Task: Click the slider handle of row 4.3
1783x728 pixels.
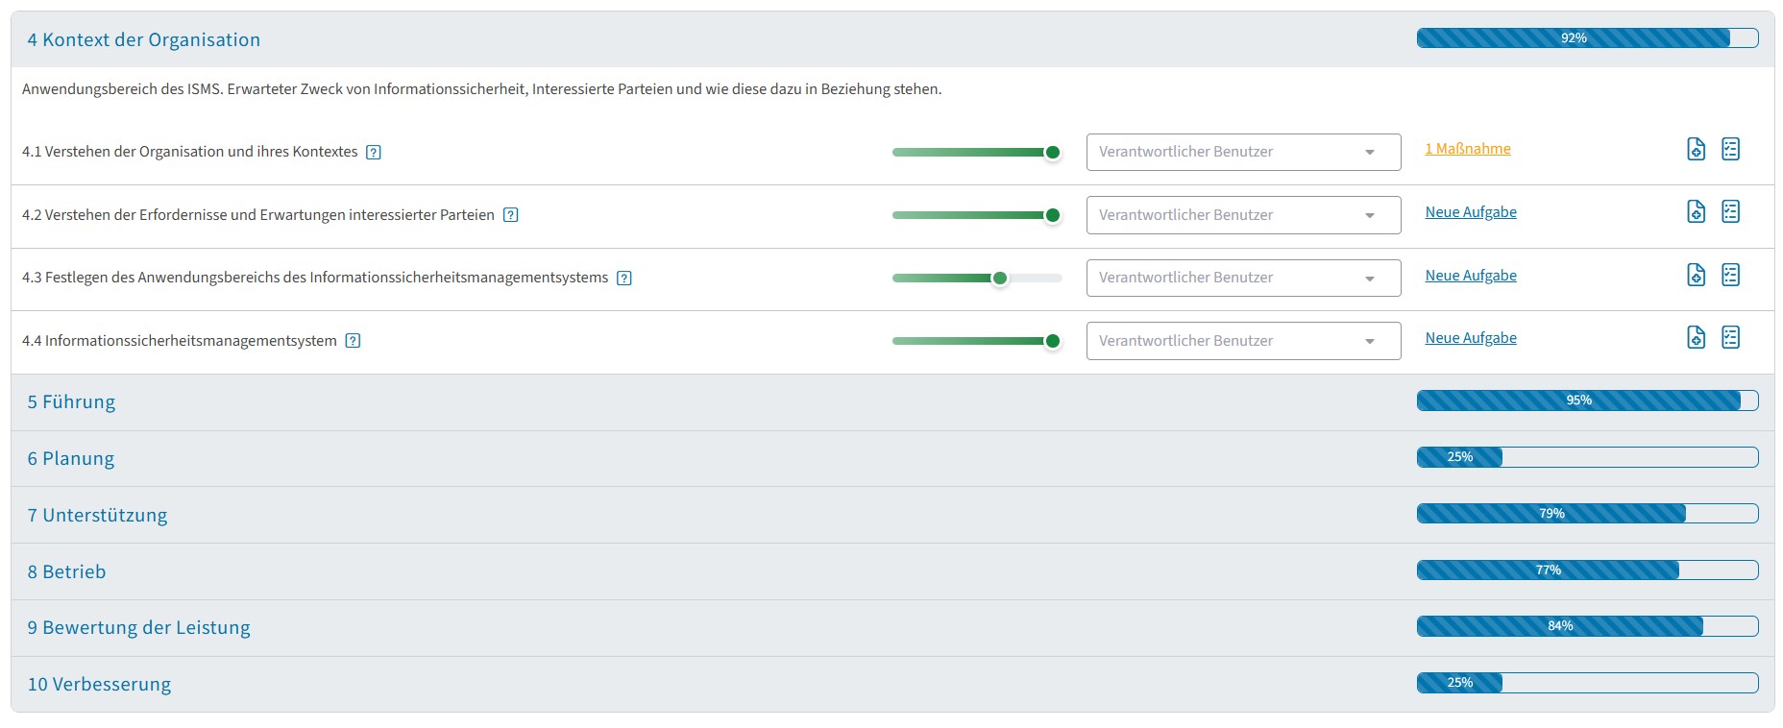Action: (x=999, y=278)
